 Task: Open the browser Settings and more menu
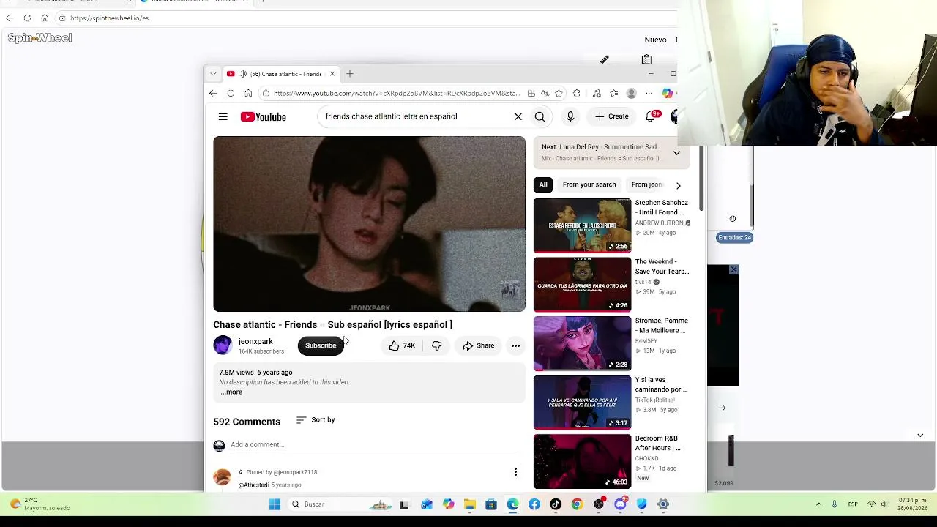tap(649, 94)
